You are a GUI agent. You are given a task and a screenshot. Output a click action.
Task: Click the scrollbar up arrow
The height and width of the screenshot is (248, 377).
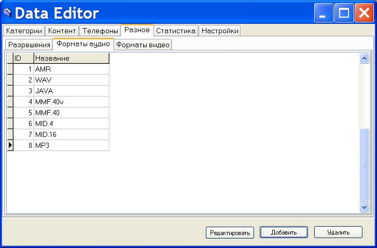(364, 58)
